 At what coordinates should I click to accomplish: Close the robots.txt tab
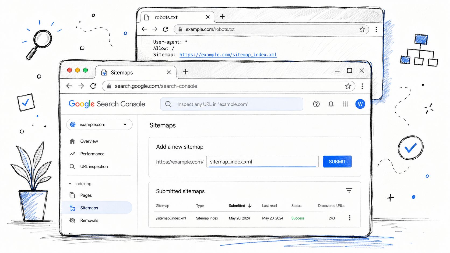(x=208, y=17)
